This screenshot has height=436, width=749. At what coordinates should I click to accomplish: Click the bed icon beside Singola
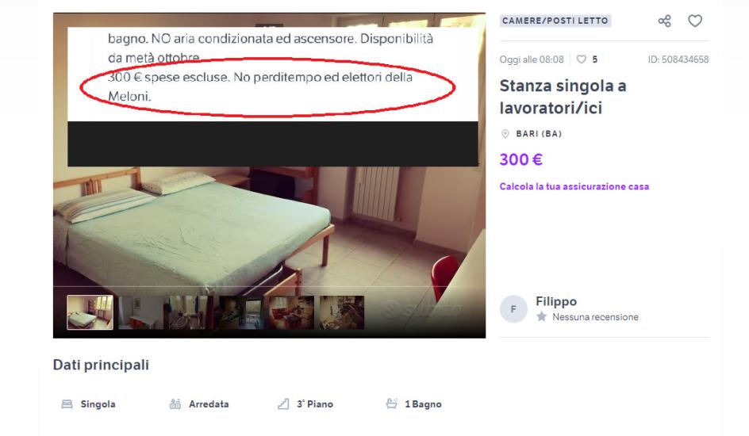[x=67, y=404]
